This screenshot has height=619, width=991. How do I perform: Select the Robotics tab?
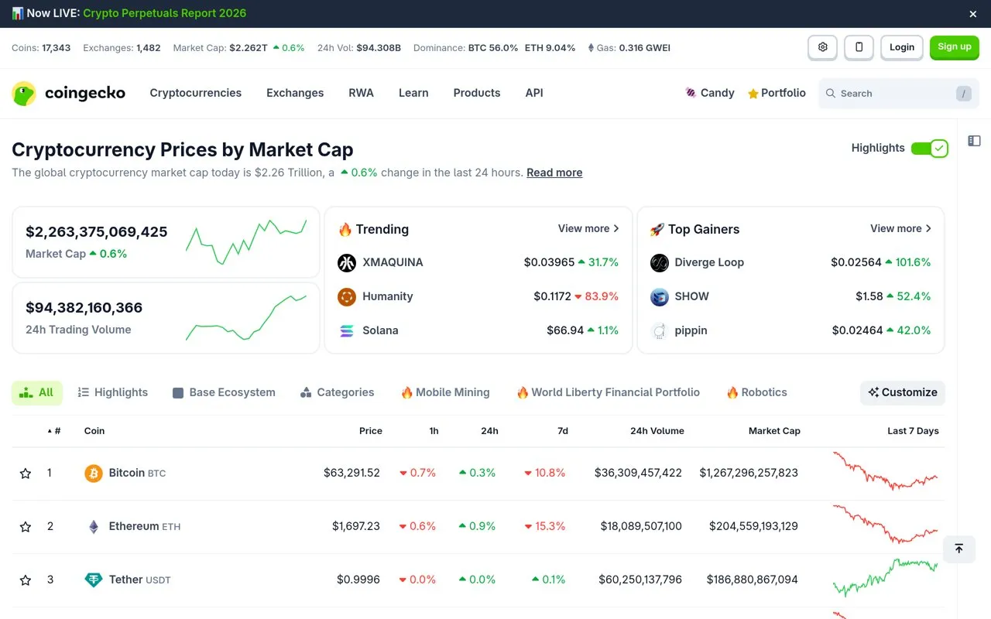756,392
